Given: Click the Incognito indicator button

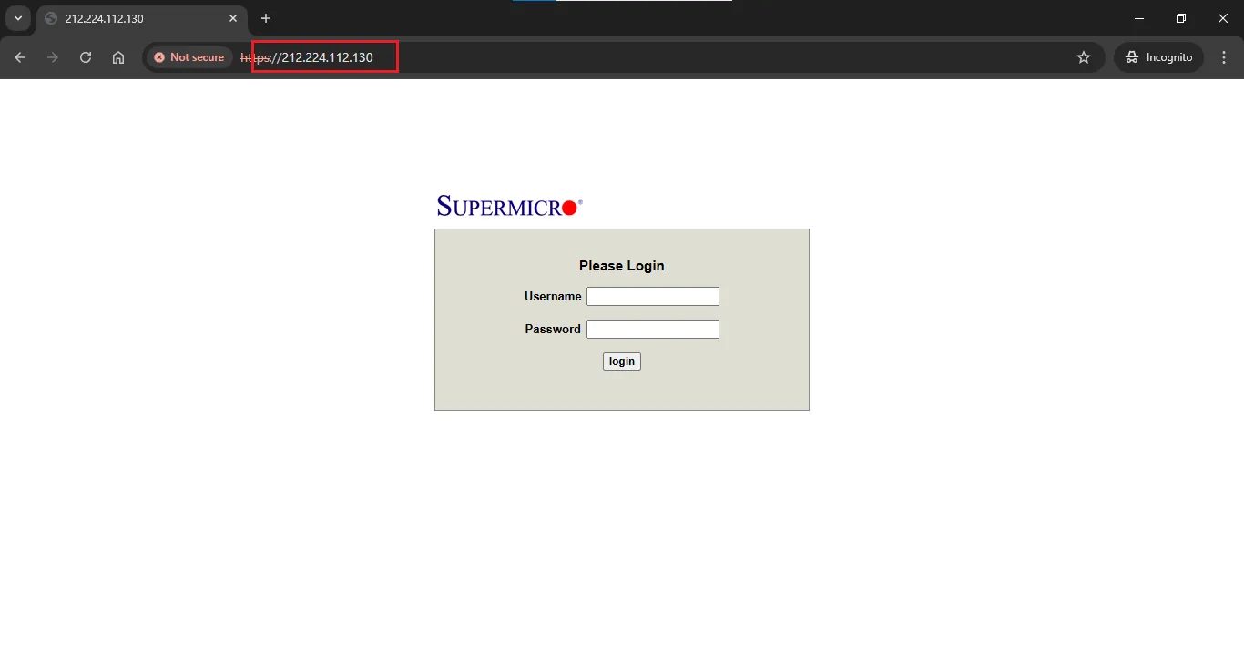Looking at the screenshot, I should (x=1158, y=57).
